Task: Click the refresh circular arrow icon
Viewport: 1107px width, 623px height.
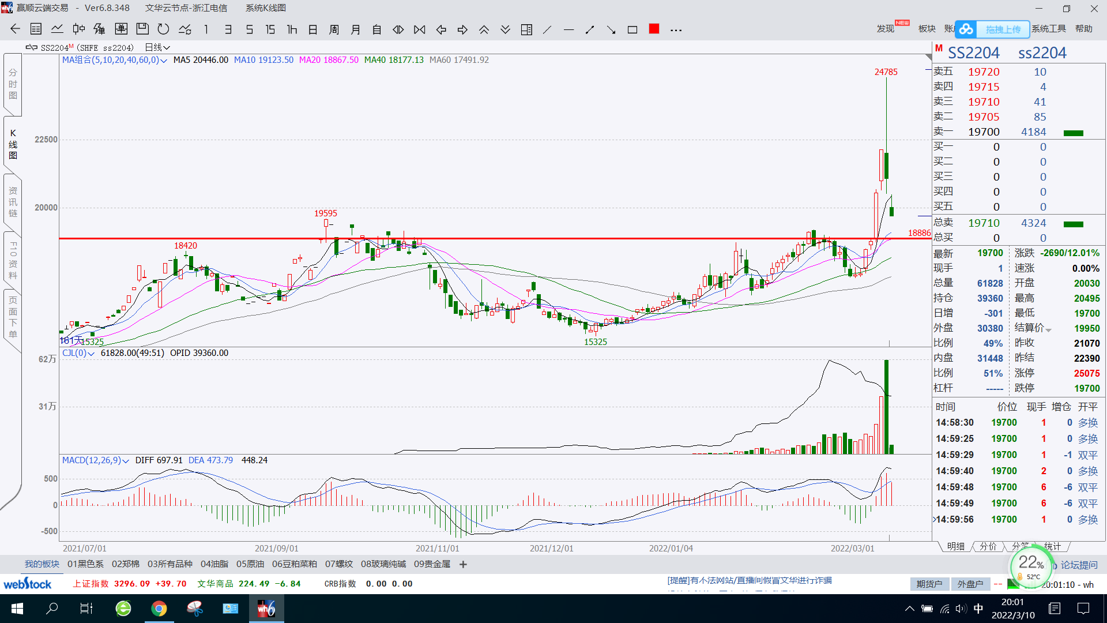Action: [164, 29]
